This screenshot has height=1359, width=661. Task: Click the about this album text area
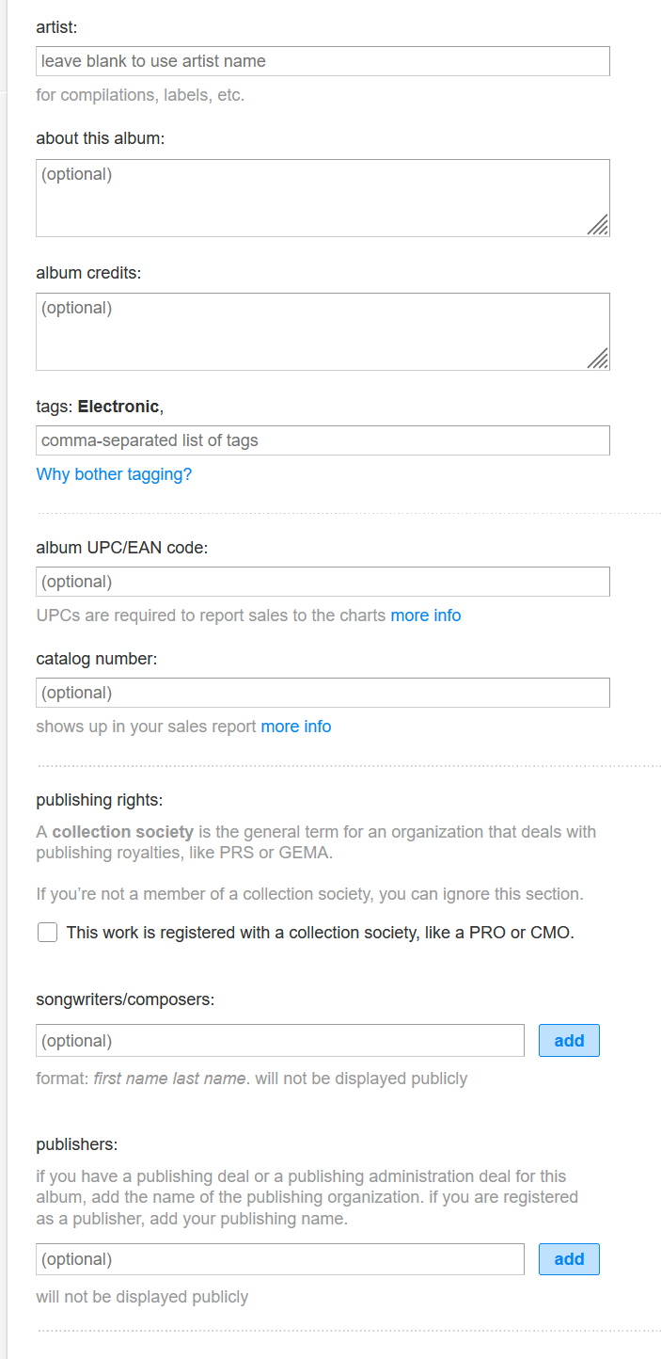point(323,198)
